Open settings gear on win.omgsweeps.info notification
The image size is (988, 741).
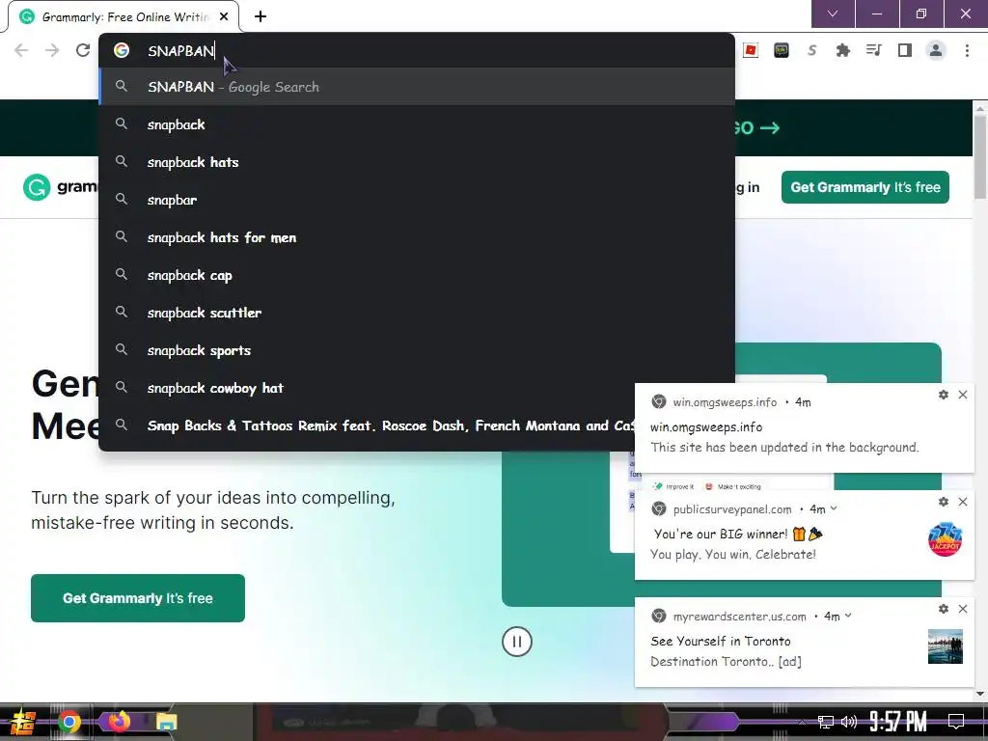(x=944, y=395)
